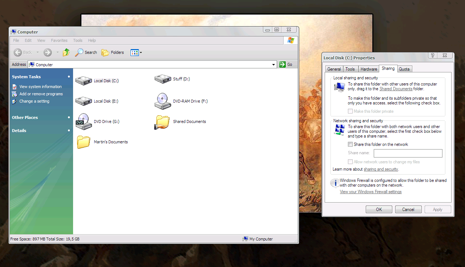Check Make this folder private

pyautogui.click(x=350, y=111)
